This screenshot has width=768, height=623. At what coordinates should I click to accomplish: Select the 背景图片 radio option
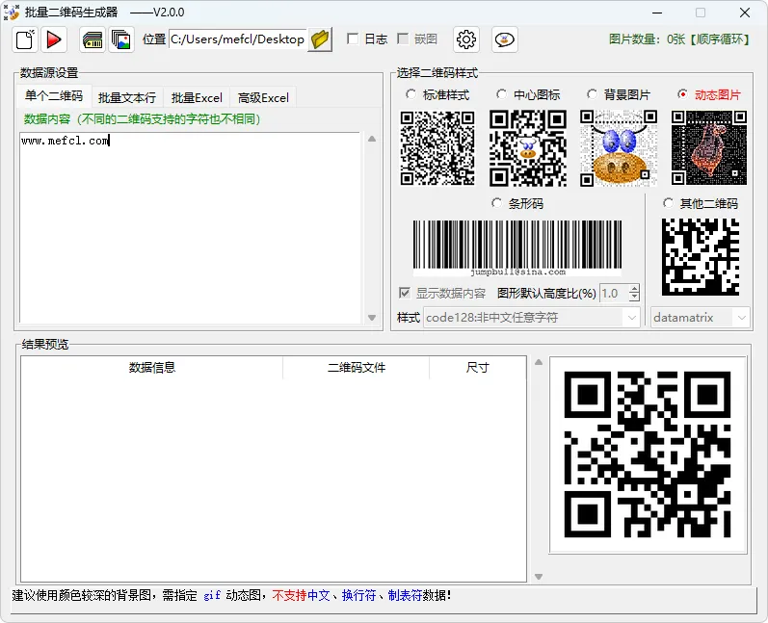click(592, 94)
